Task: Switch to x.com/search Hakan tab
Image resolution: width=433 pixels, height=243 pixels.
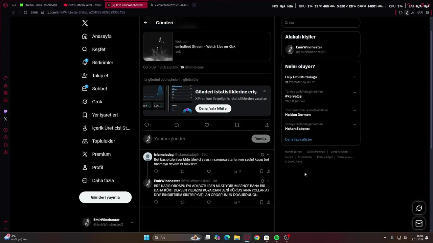Action: tap(169, 5)
